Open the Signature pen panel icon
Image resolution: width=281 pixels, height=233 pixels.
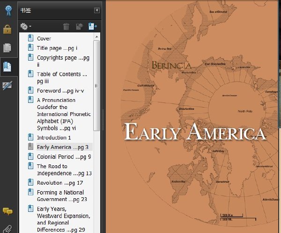[x=7, y=85]
